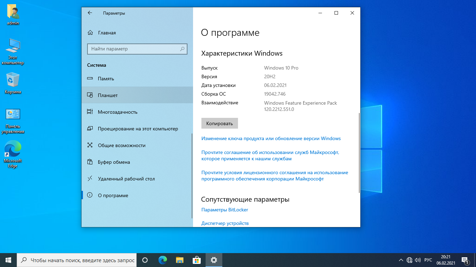Screen dimensions: 476x267
Task: Switch input language via РУС
Action: coord(428,260)
